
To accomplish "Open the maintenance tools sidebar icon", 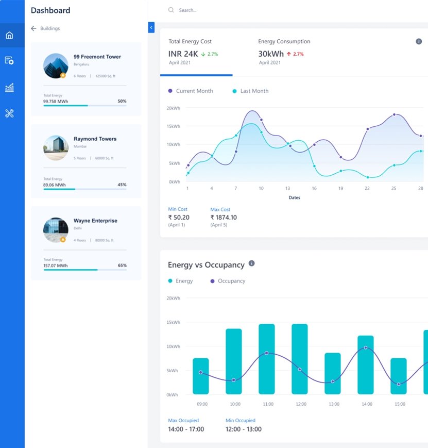I will [x=9, y=113].
